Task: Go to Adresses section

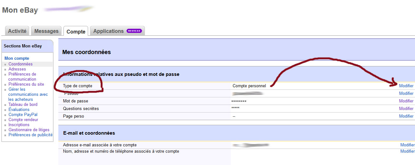Action: (17, 69)
